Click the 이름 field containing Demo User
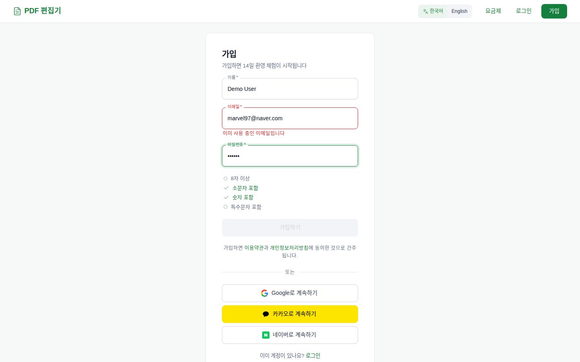Screen dimensions: 580x362 pos(290,89)
